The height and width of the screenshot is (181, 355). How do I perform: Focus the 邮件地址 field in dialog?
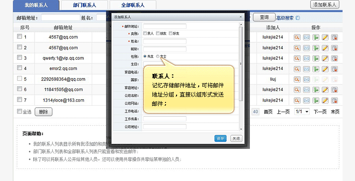[x=165, y=26]
